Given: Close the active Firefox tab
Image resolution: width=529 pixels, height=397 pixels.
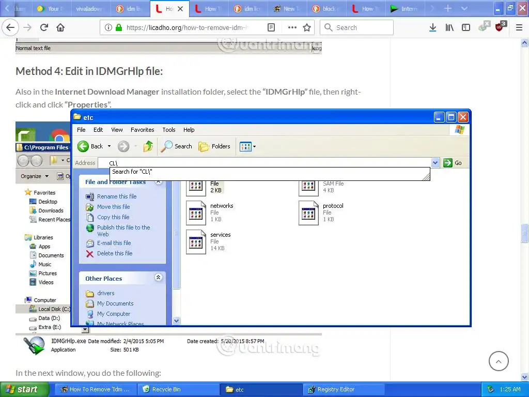Looking at the screenshot, I should [x=180, y=9].
